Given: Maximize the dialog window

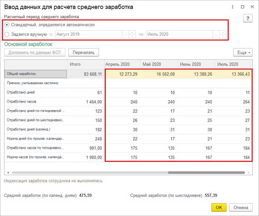Looking at the screenshot, I should point(242,7).
